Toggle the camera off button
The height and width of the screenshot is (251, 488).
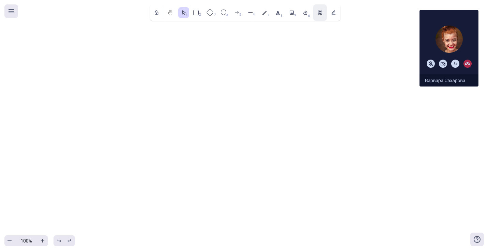tap(443, 64)
